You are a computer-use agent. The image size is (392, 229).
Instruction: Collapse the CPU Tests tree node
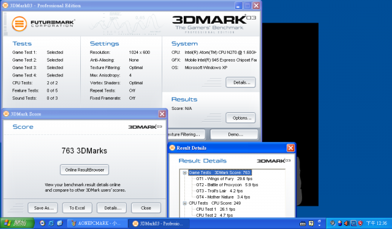point(184,203)
